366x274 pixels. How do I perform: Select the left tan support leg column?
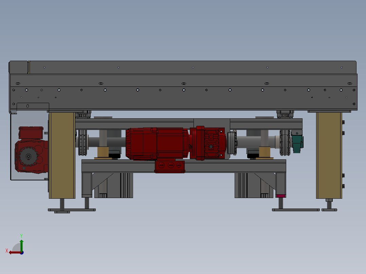point(62,155)
